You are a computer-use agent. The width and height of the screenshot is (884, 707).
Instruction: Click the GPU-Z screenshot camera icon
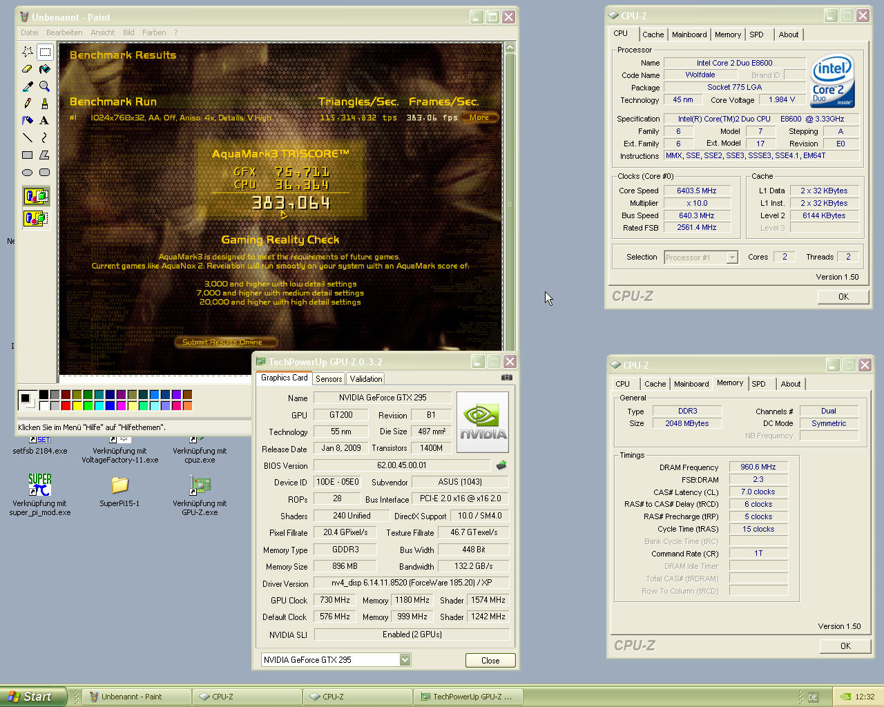pyautogui.click(x=507, y=378)
